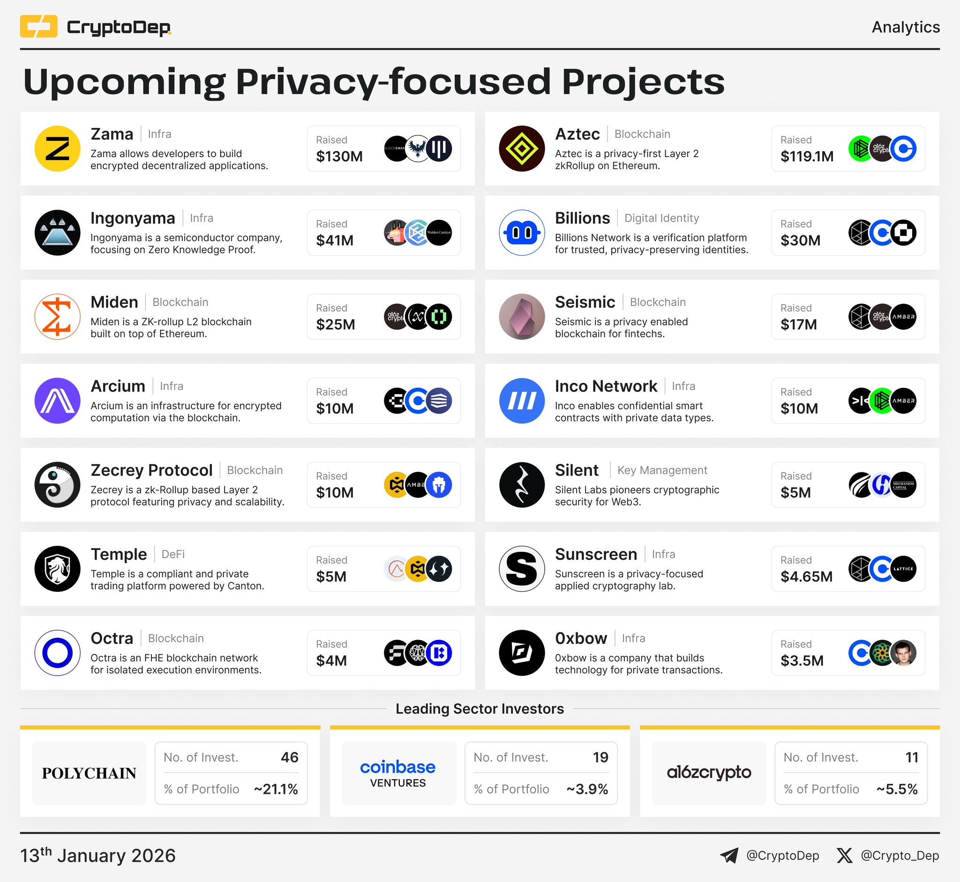Screen dimensions: 960x882
Task: Click the Polychain investor logo
Action: (89, 773)
